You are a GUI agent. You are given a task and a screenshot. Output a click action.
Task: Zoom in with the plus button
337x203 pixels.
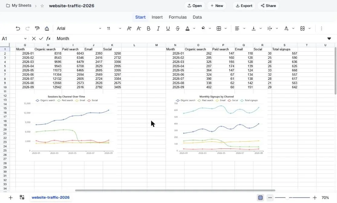pos(315,198)
